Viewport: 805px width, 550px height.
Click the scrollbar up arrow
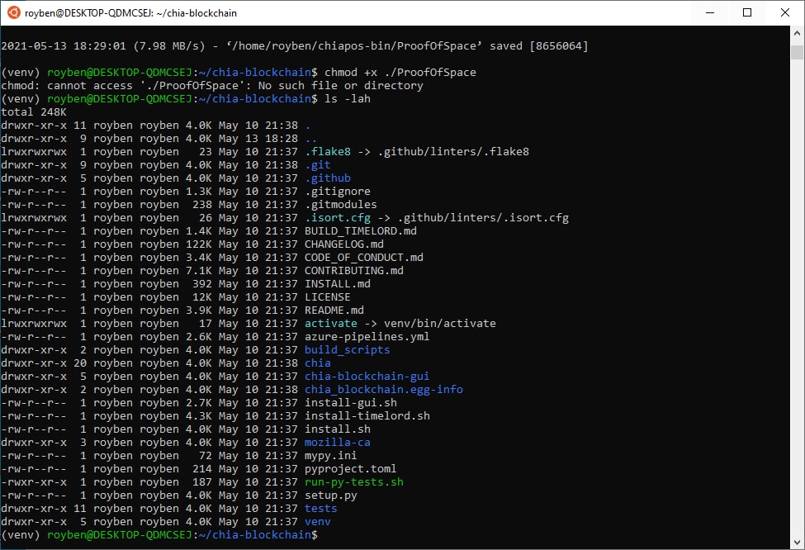797,33
